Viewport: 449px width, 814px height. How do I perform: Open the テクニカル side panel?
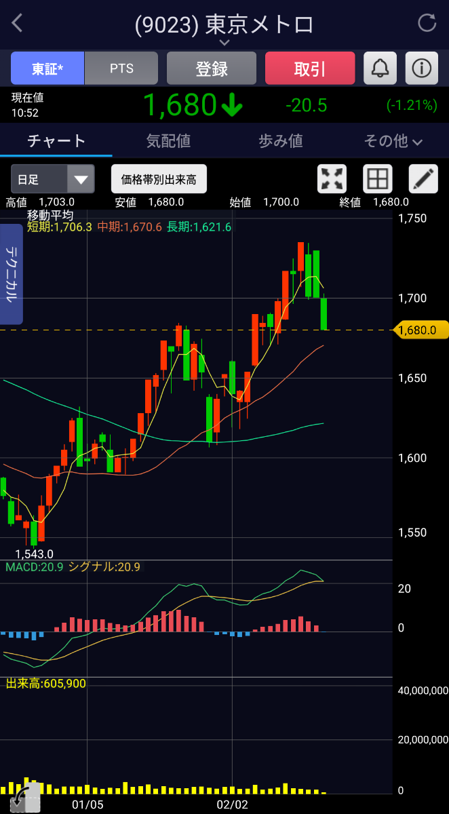pyautogui.click(x=12, y=274)
